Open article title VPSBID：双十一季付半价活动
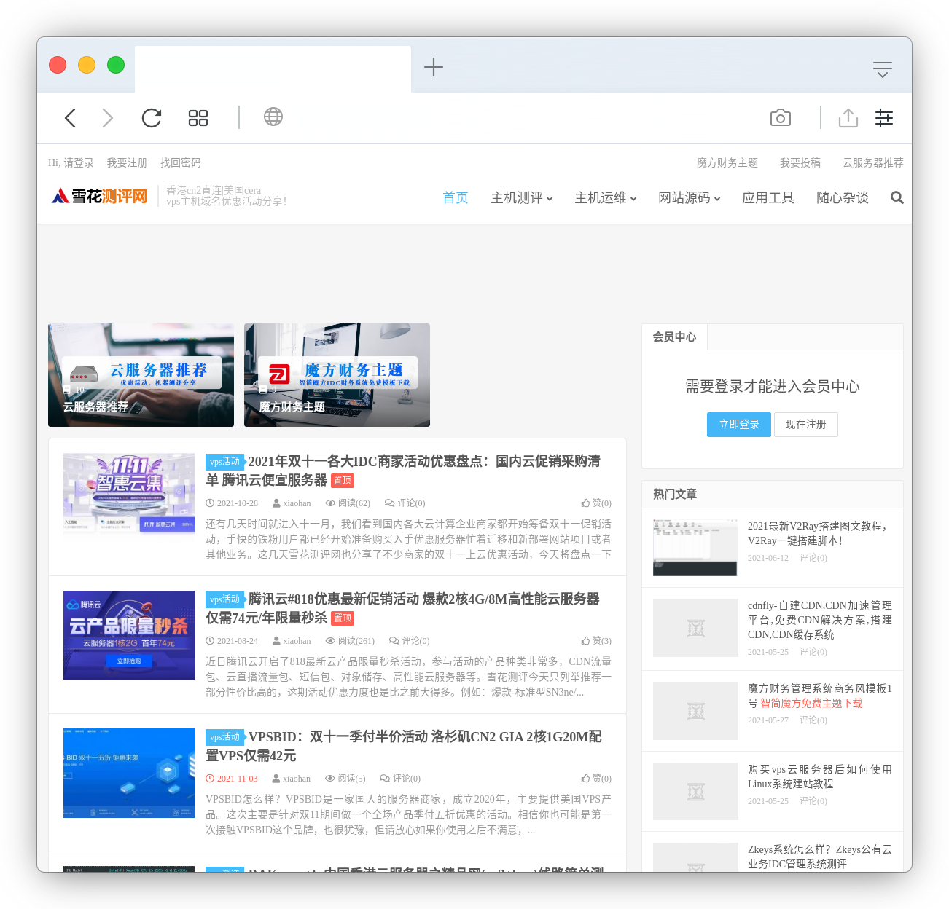This screenshot has height=909, width=949. pos(404,746)
